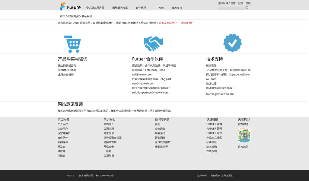Focus the header search input field
The width and height of the screenshot is (309, 181).
(x=231, y=8)
